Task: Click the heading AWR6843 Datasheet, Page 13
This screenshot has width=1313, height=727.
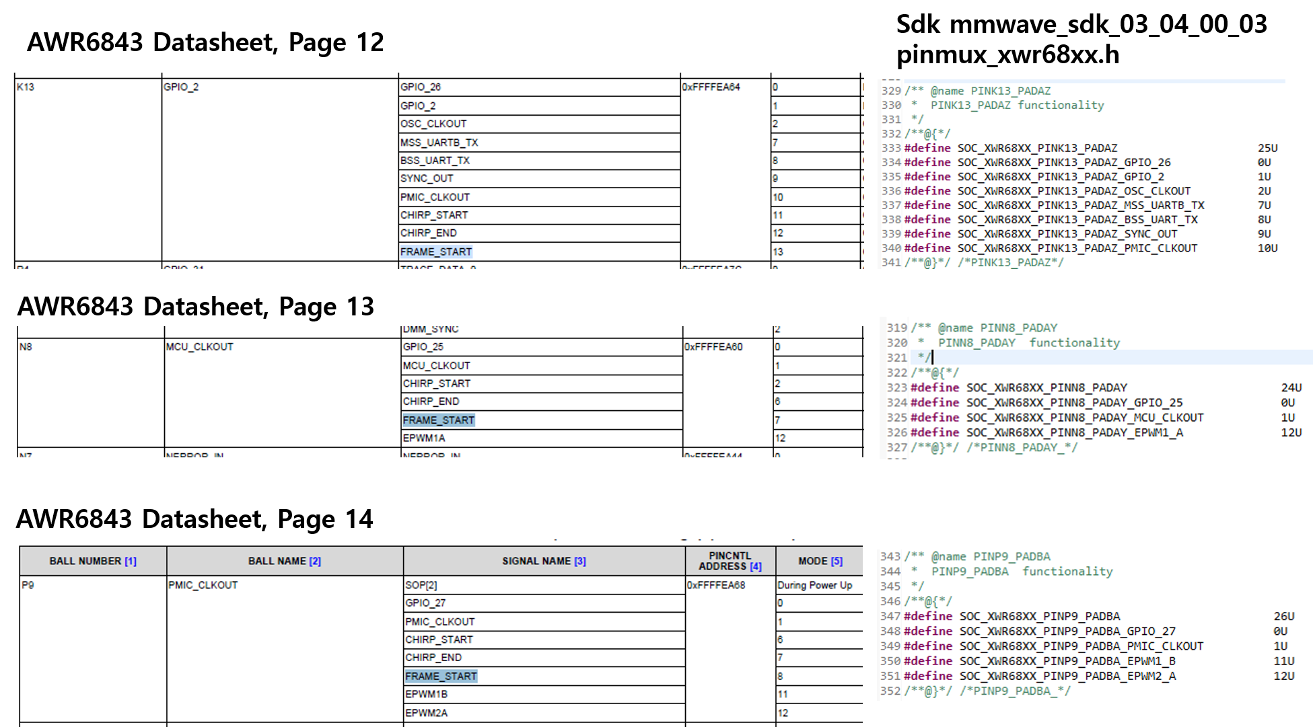Action: point(196,307)
